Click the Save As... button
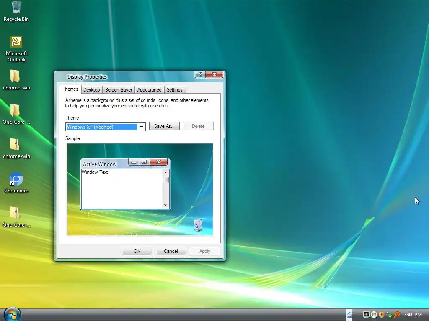This screenshot has height=321, width=429. click(x=164, y=126)
